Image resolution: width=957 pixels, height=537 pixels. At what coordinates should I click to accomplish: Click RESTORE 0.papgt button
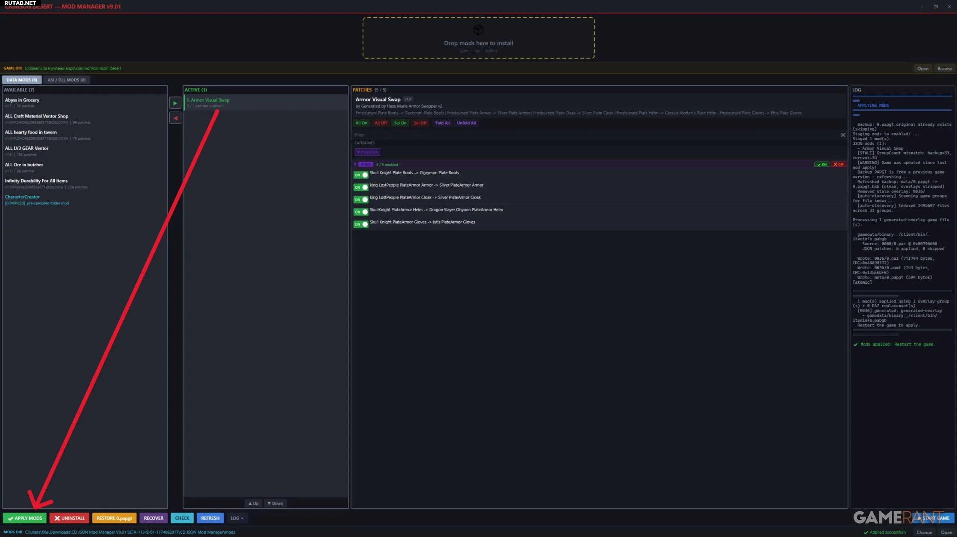pos(114,518)
